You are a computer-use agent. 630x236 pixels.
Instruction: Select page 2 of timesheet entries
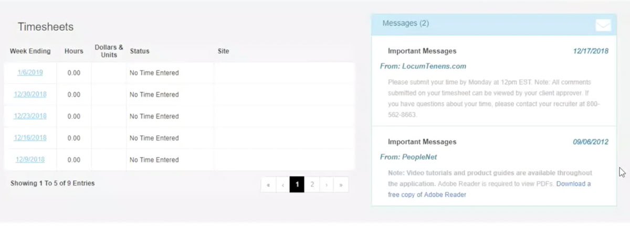point(312,185)
